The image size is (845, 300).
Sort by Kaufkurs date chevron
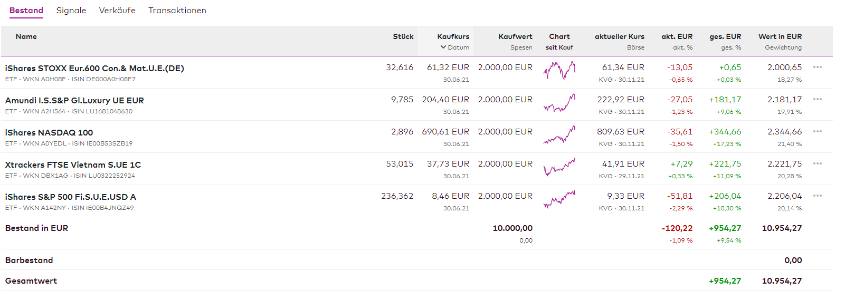(443, 47)
